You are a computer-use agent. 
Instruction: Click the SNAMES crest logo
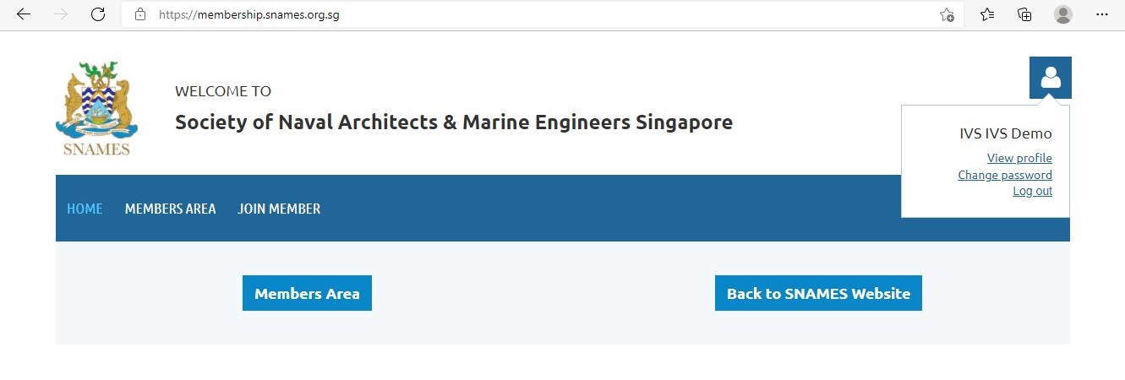point(96,109)
